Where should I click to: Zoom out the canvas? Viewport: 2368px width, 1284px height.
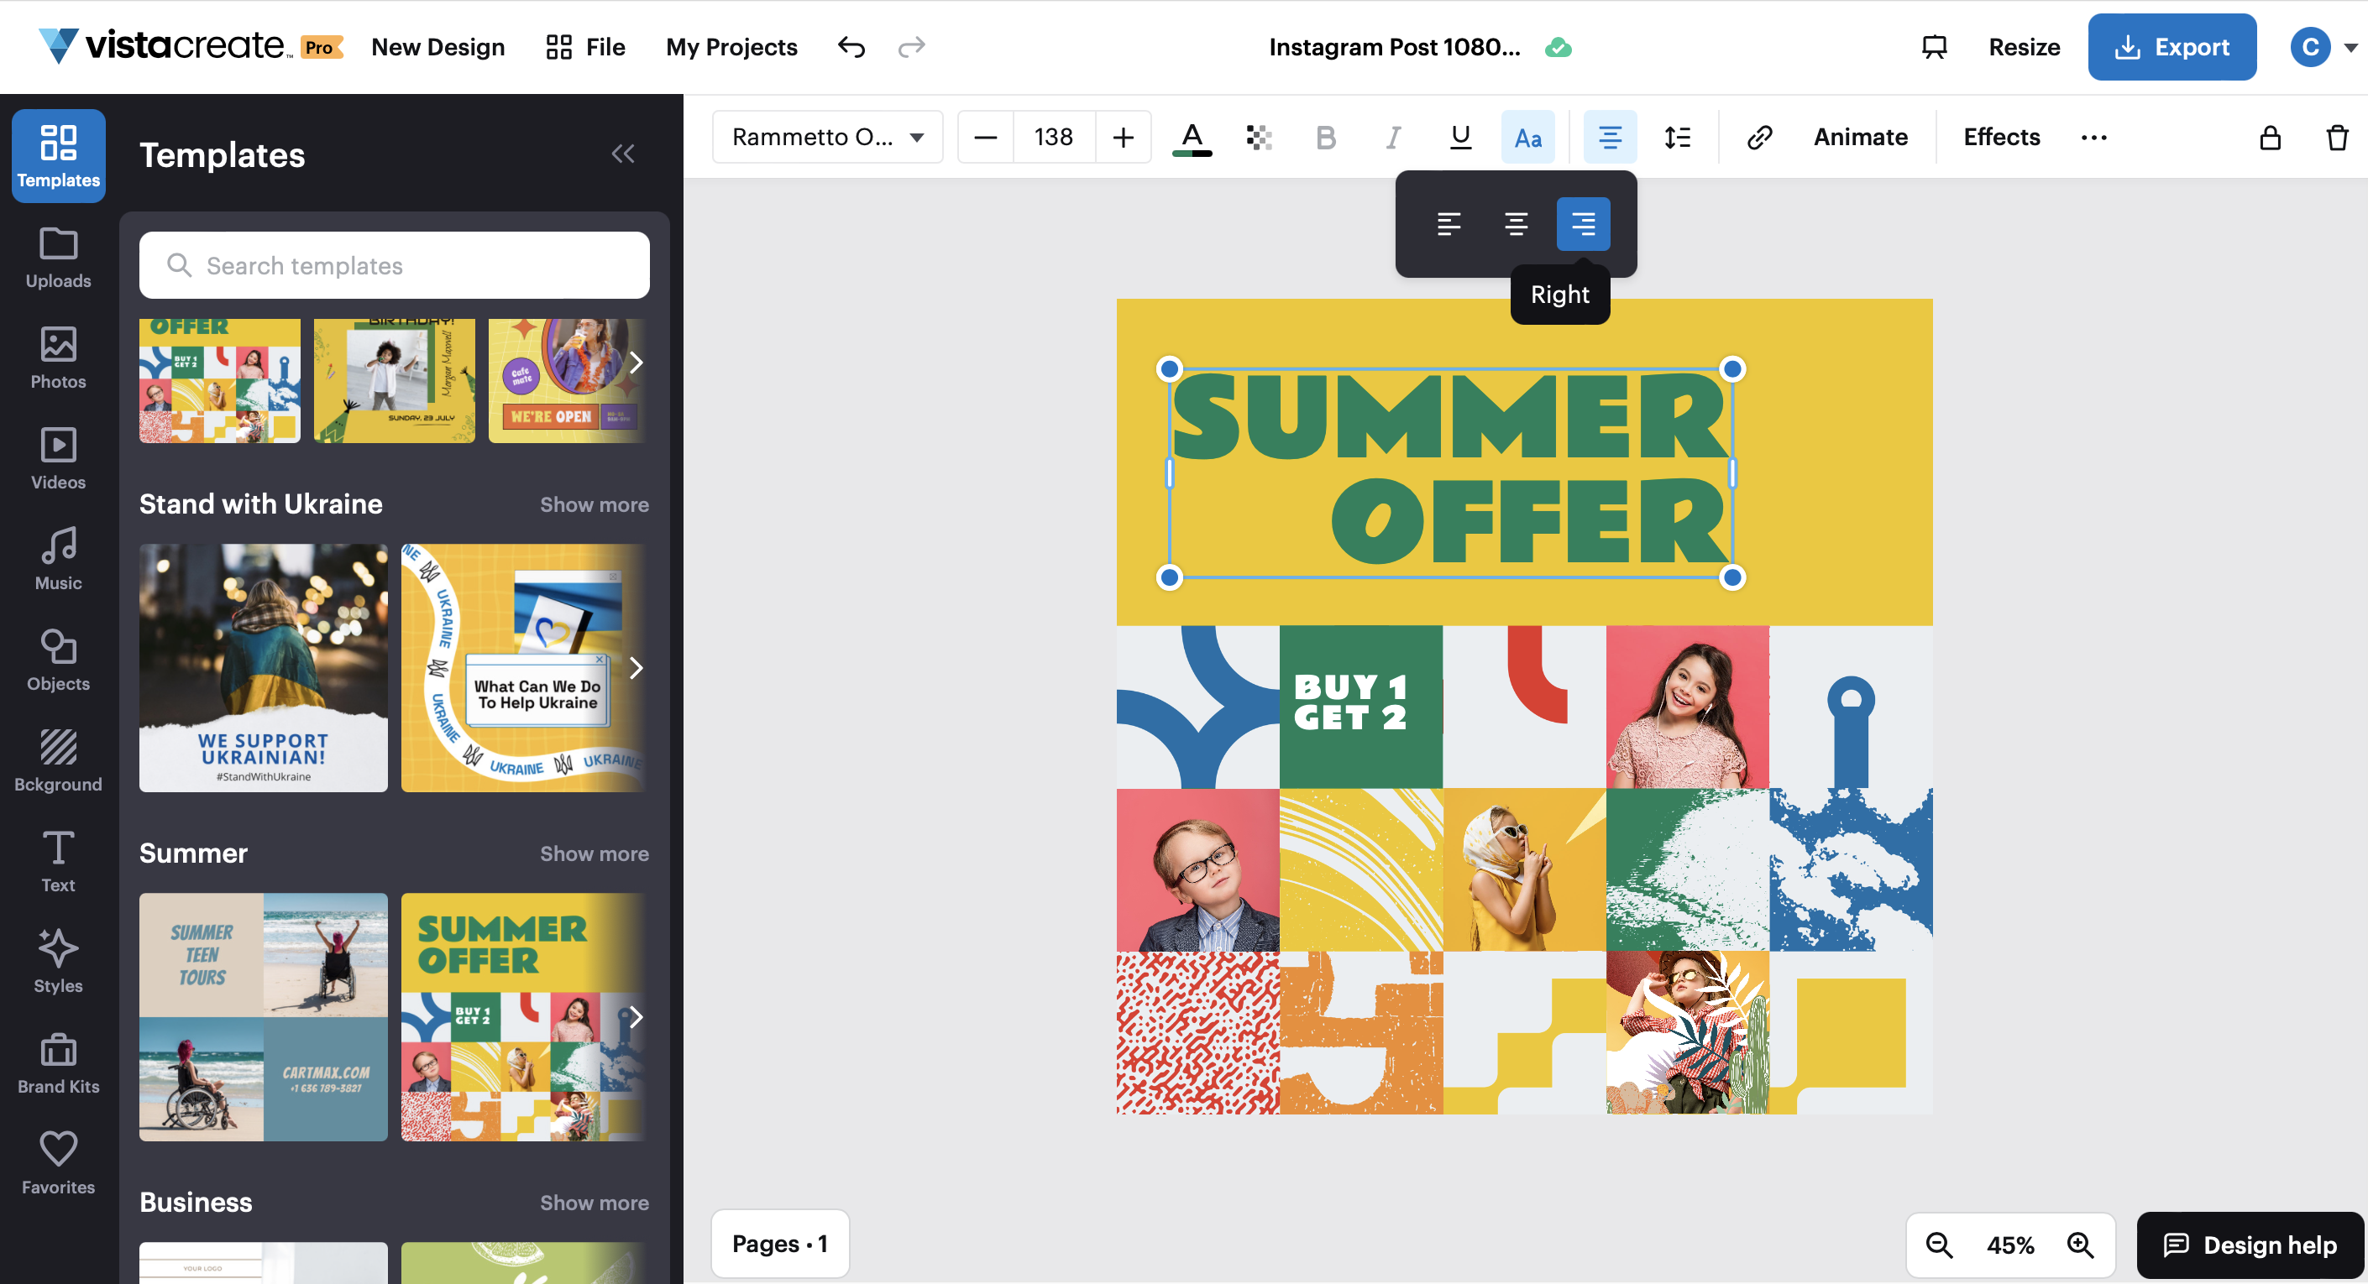[1940, 1245]
